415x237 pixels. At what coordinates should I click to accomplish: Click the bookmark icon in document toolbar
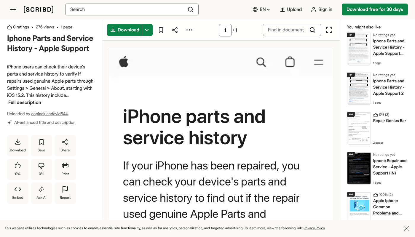coord(161,30)
